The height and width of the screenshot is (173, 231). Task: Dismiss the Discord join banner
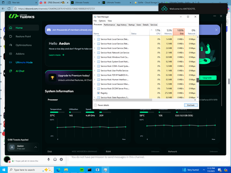point(216,30)
